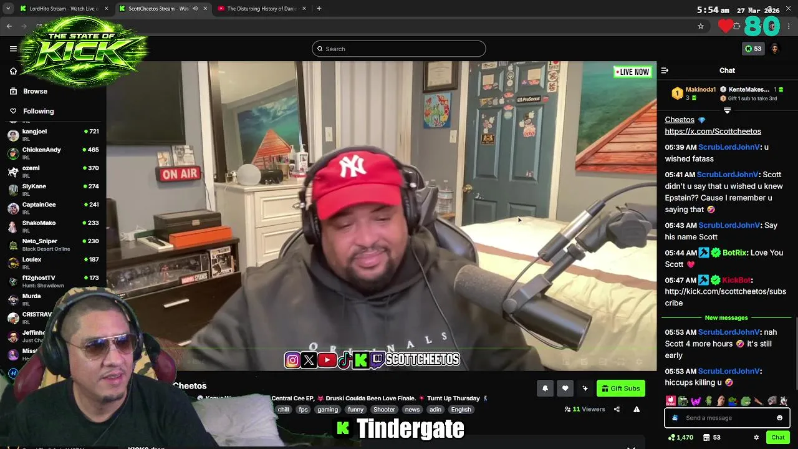Viewport: 798px width, 449px height.
Task: Open the user profile avatar menu
Action: tap(775, 49)
